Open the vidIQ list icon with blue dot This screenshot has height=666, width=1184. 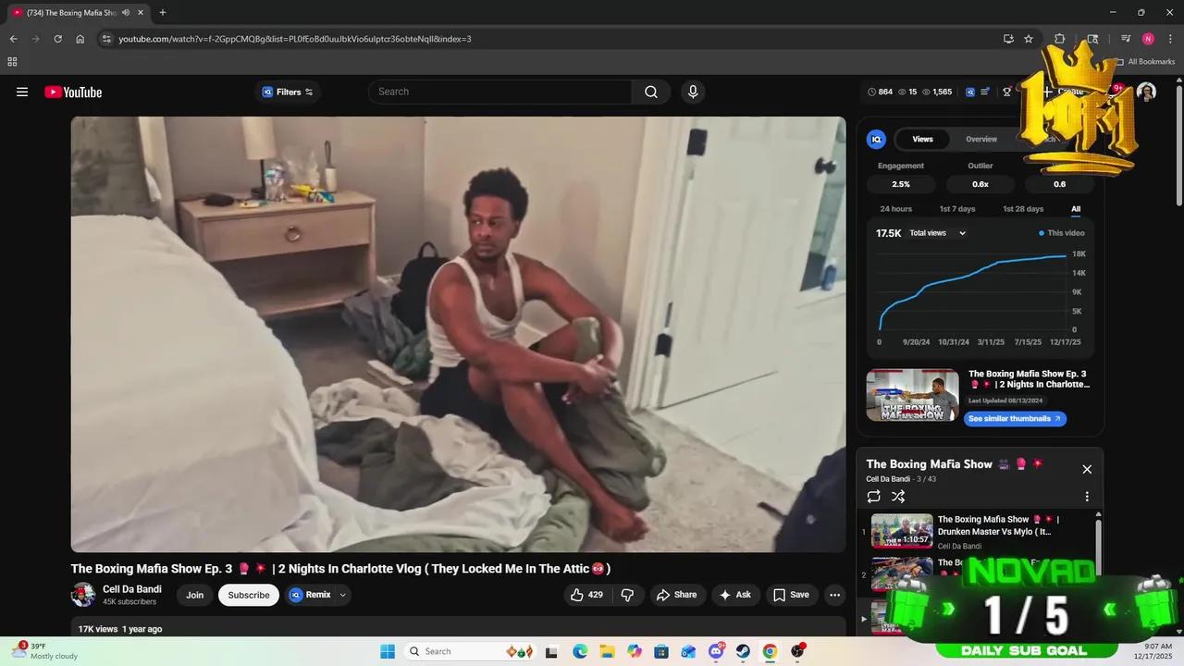pos(986,92)
